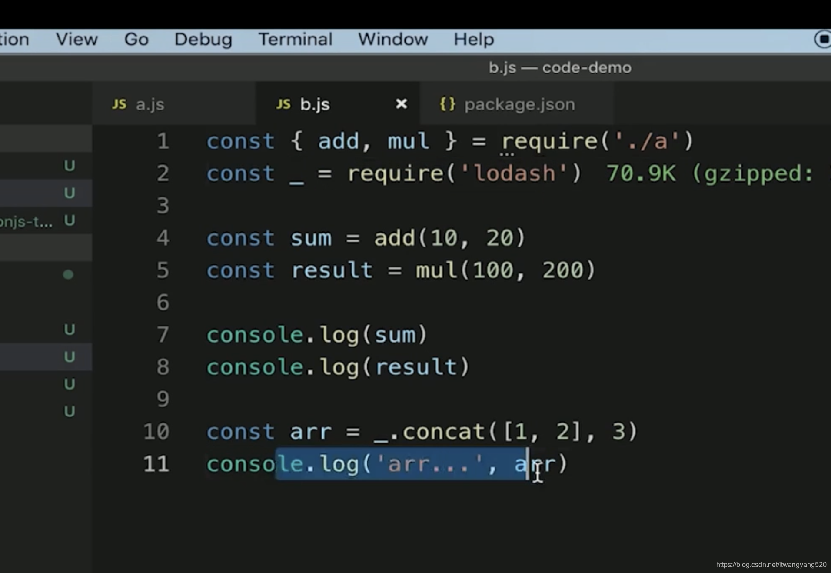Click 'mul' in the destructuring on line 1
The height and width of the screenshot is (573, 831).
tap(408, 141)
